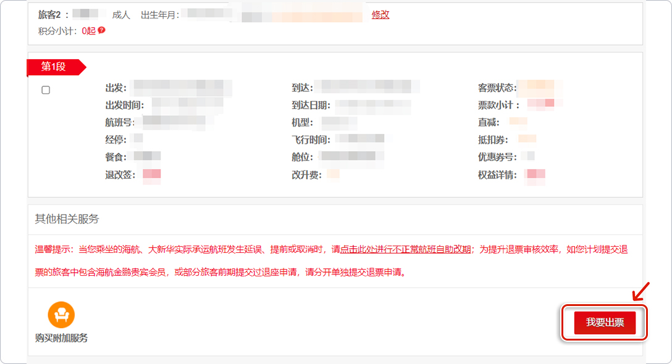
Task: Click the red value next to 退改签
Action: (151, 175)
